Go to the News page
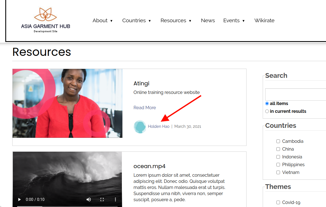This screenshot has width=326, height=207. (208, 21)
